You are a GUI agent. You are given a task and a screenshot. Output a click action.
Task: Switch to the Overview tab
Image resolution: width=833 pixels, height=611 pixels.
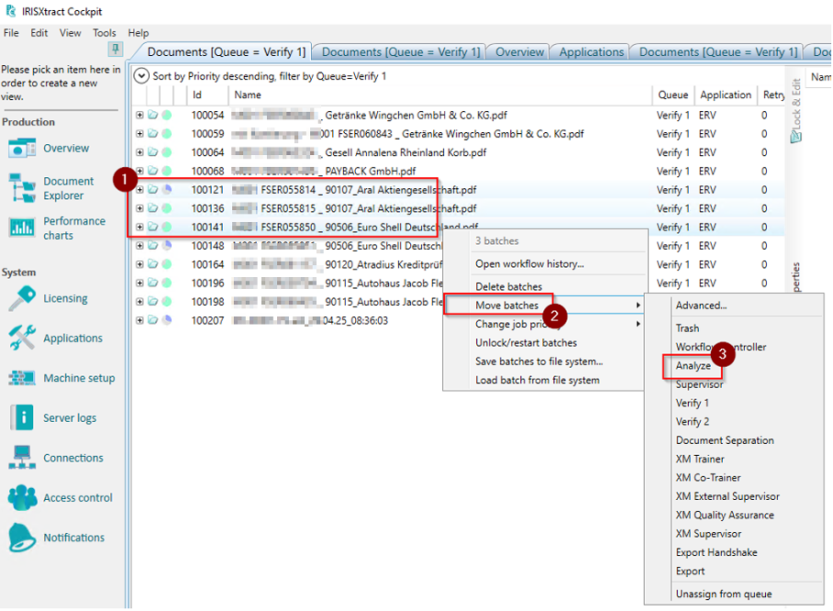(519, 52)
